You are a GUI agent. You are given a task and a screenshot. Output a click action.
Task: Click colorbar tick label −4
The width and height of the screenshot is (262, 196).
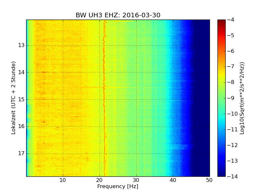coord(231,20)
